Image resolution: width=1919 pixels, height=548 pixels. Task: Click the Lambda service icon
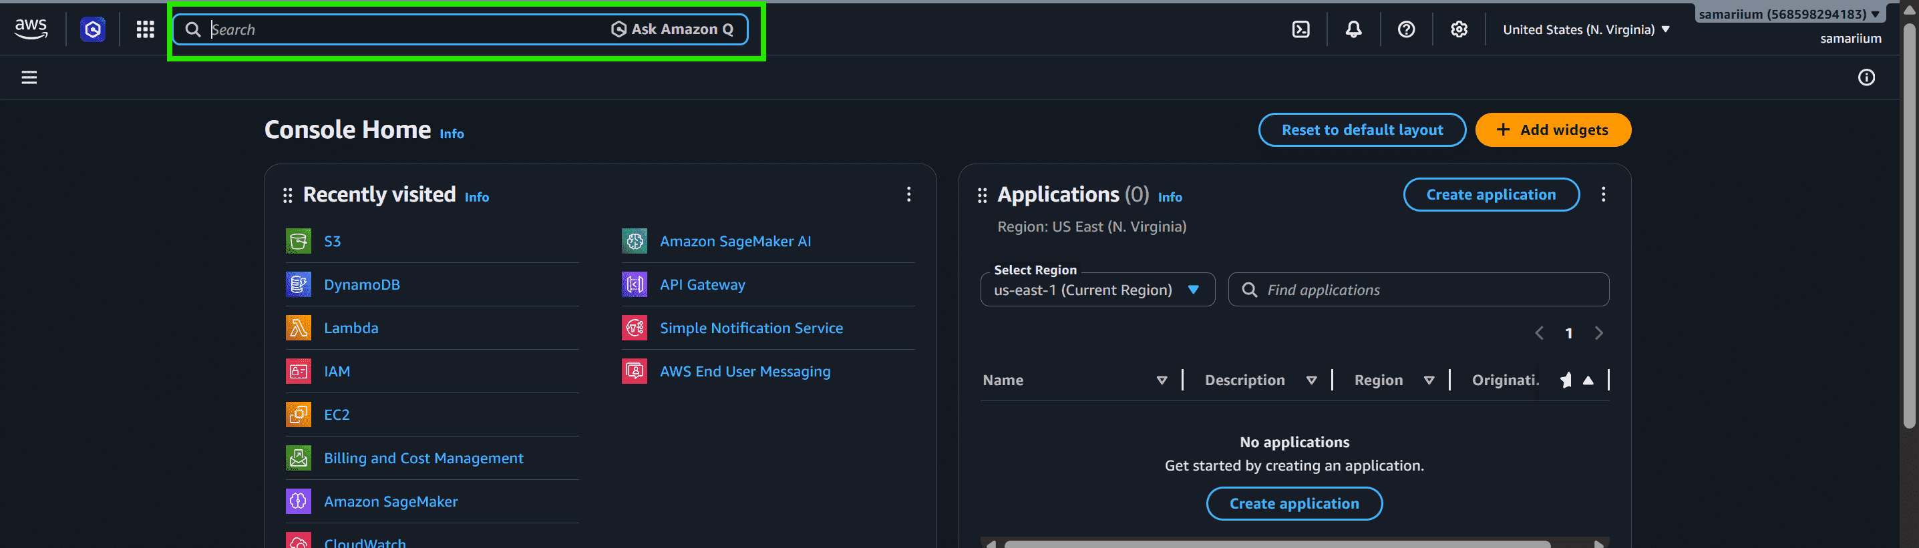pyautogui.click(x=299, y=328)
